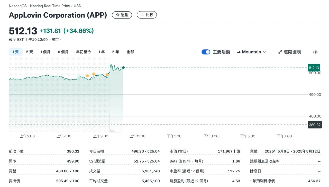
Task: Click the middle yellow event marker
Action: [x=94, y=74]
